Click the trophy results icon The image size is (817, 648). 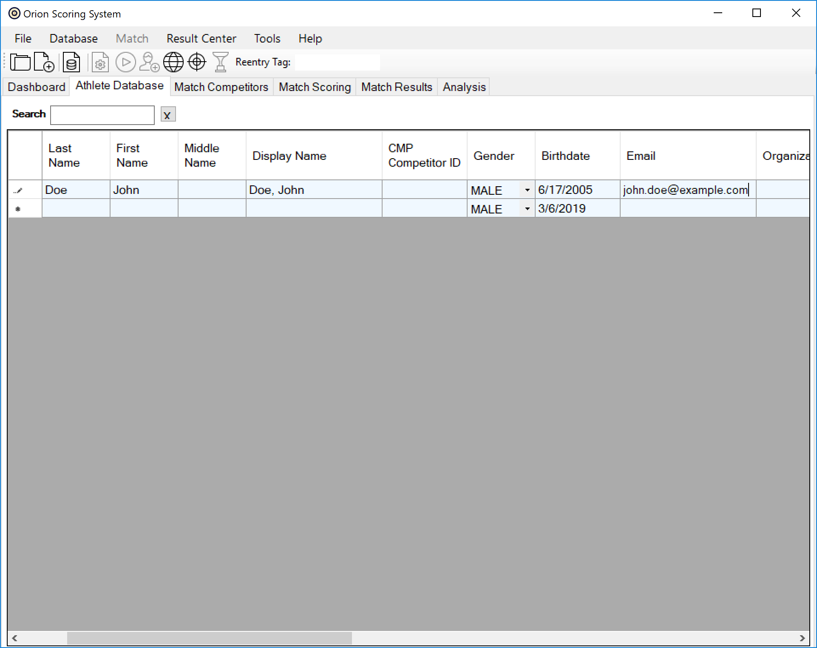(x=220, y=62)
